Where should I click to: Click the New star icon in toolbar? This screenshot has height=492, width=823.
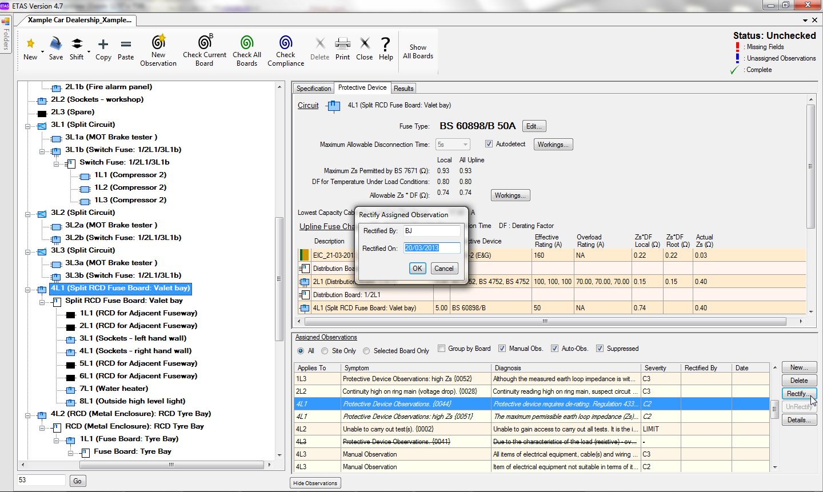pos(30,43)
